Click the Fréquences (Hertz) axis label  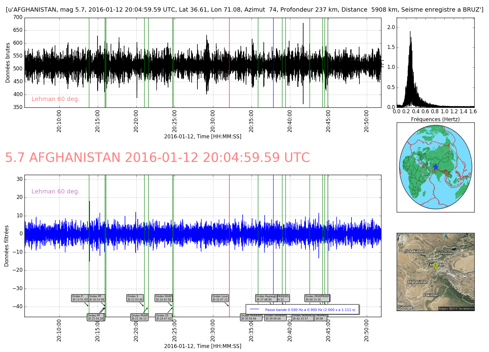pyautogui.click(x=435, y=119)
